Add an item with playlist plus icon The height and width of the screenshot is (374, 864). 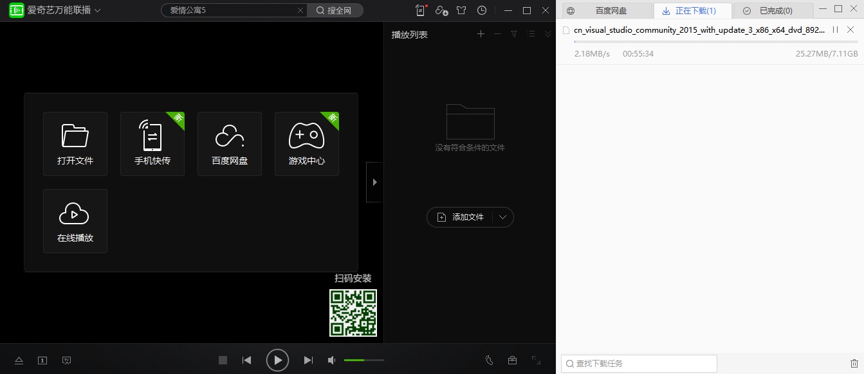pos(481,34)
